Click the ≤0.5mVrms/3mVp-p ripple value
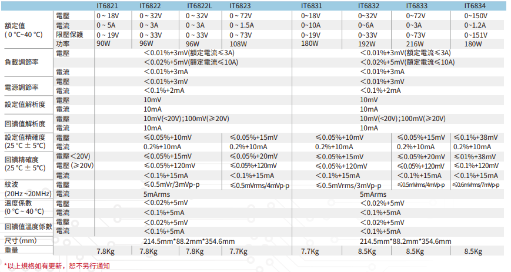 pos(348,186)
